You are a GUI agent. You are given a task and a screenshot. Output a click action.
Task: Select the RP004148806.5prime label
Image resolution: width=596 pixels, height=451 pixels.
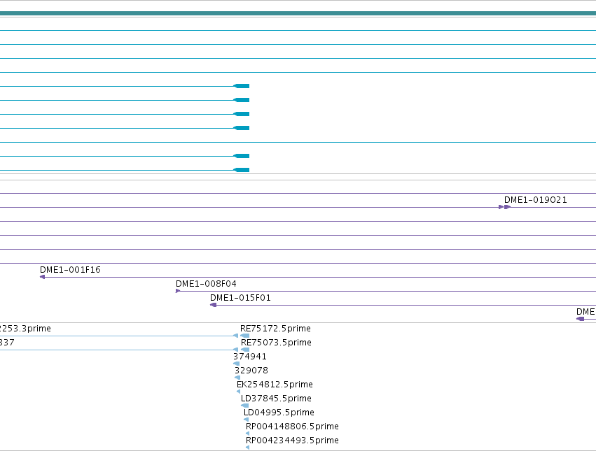(x=292, y=427)
